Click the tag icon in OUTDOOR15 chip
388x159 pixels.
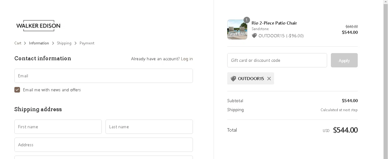(x=233, y=79)
